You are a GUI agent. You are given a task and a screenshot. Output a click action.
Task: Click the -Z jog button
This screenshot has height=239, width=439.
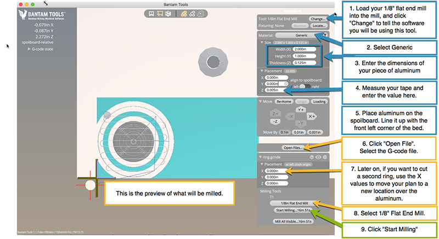[275, 121]
